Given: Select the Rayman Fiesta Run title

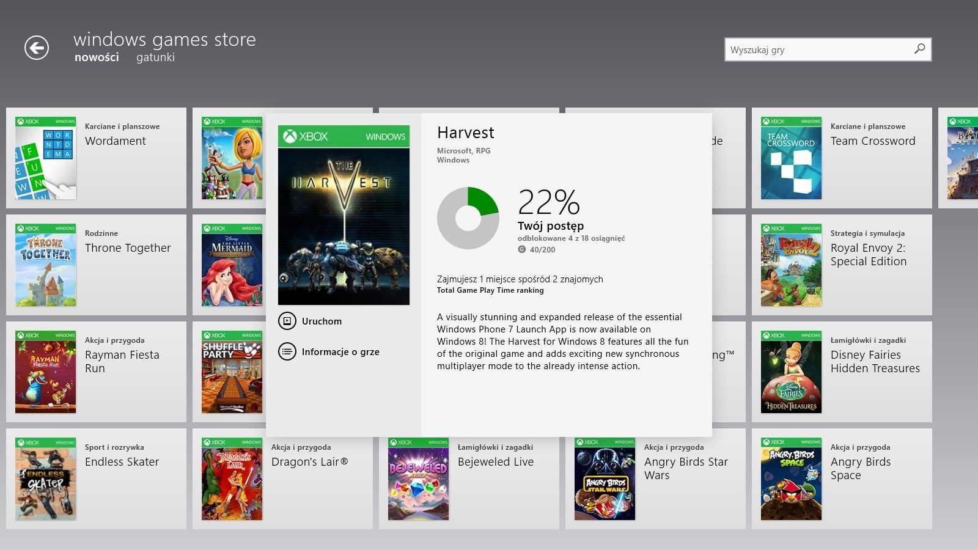Looking at the screenshot, I should coord(122,362).
